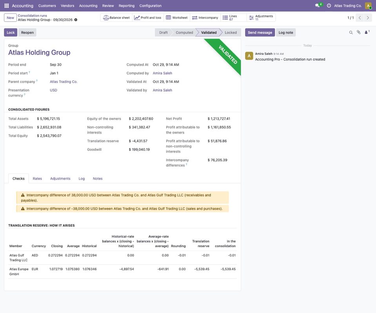This screenshot has width=376, height=313.
Task: Open the followers person icon
Action: pos(367,32)
